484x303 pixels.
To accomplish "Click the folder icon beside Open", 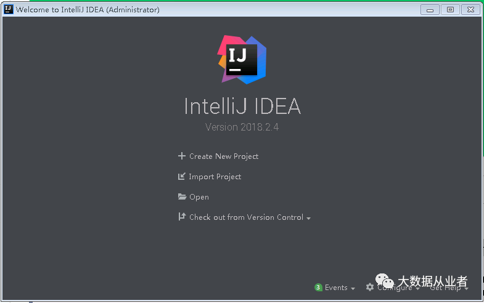I will pos(182,196).
